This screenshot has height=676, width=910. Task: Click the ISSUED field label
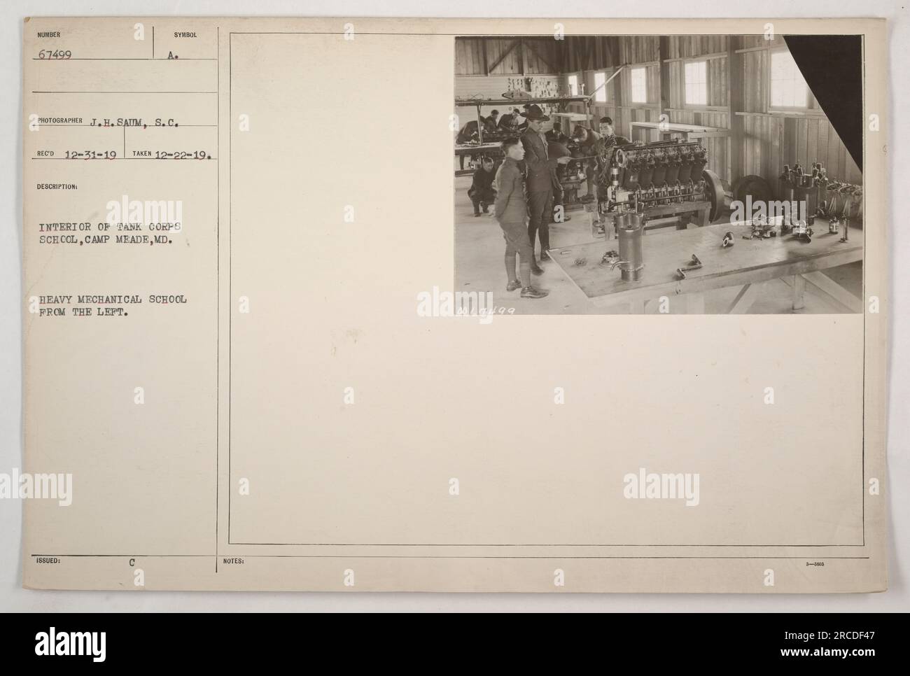(50, 561)
